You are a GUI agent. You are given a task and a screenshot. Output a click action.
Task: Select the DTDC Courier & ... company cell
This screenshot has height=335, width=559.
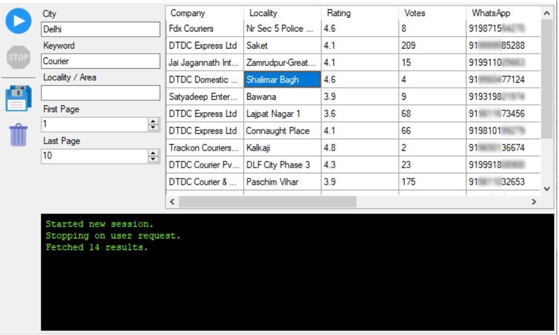coord(205,182)
